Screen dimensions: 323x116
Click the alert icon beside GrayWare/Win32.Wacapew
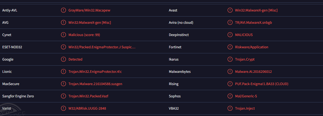coord(63,10)
